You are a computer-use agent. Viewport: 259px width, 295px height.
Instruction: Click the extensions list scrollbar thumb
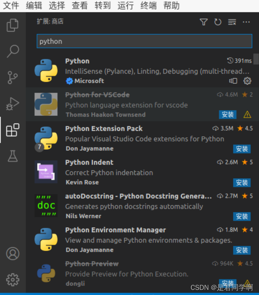(x=256, y=59)
